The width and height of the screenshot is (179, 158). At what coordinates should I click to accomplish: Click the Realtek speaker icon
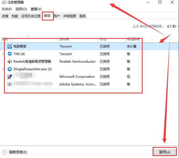10,62
